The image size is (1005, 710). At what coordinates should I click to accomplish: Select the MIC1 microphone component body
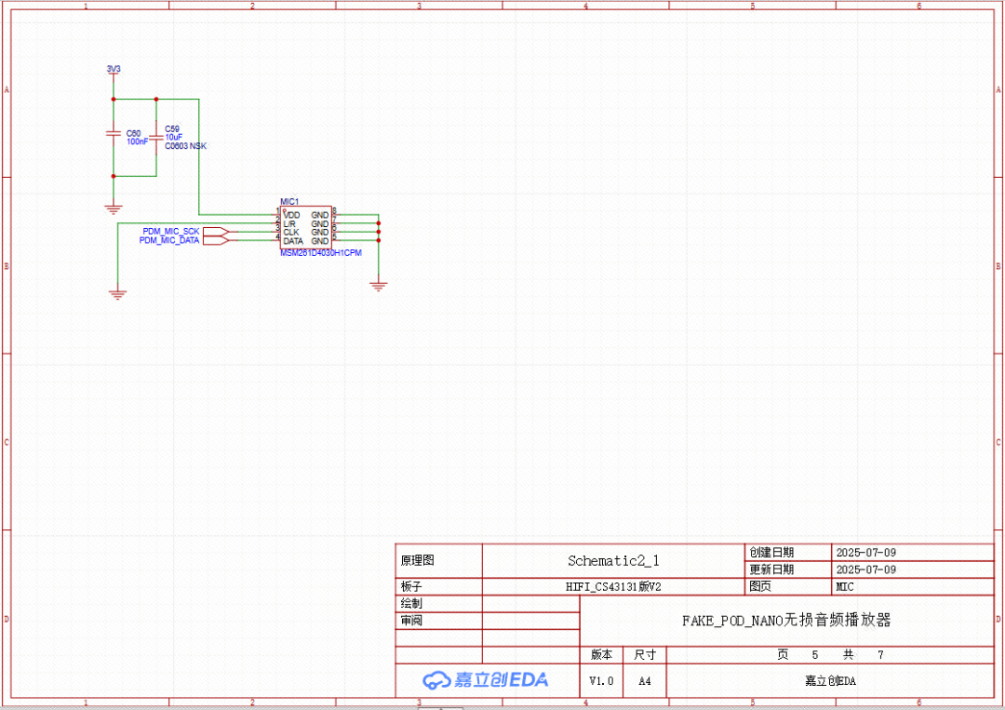[306, 228]
